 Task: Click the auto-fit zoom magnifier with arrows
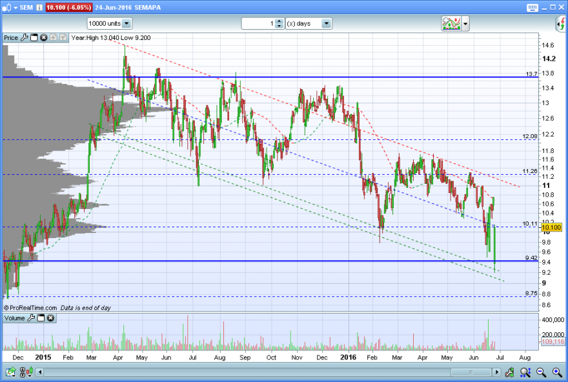(x=525, y=372)
